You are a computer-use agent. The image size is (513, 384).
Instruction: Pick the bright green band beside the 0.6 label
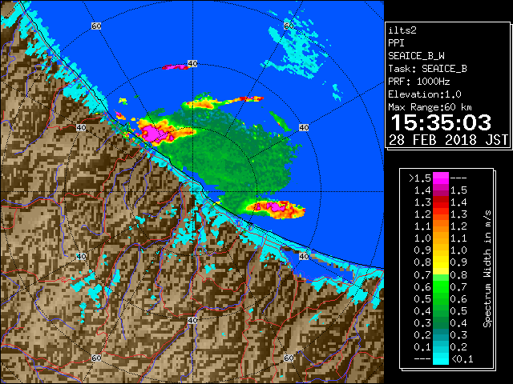point(441,286)
